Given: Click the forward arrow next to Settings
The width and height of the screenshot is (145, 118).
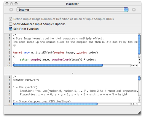Looking at the screenshot, I should click(x=134, y=10).
